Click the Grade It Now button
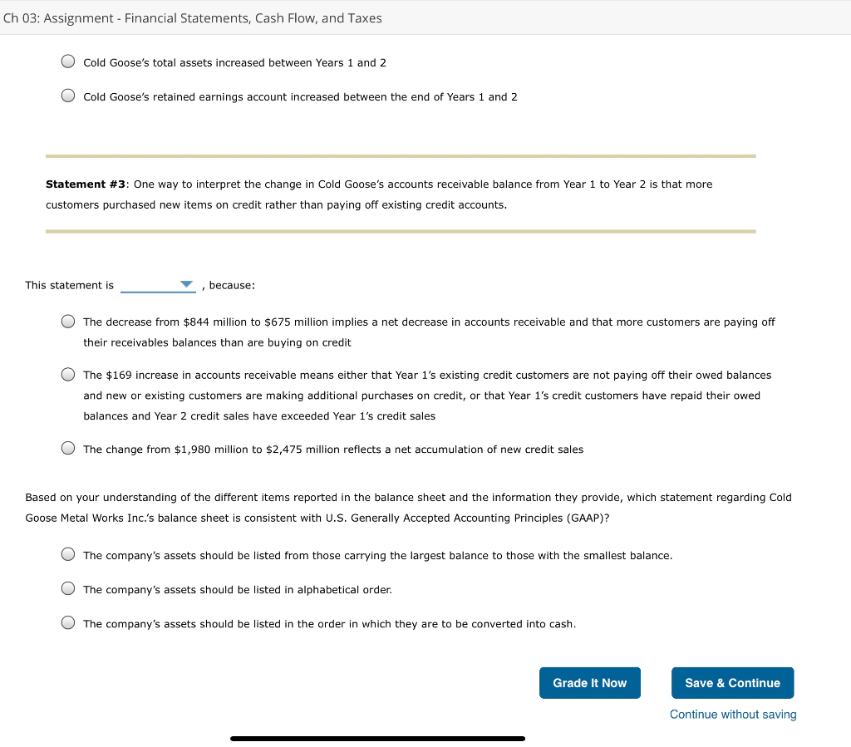 coord(590,682)
